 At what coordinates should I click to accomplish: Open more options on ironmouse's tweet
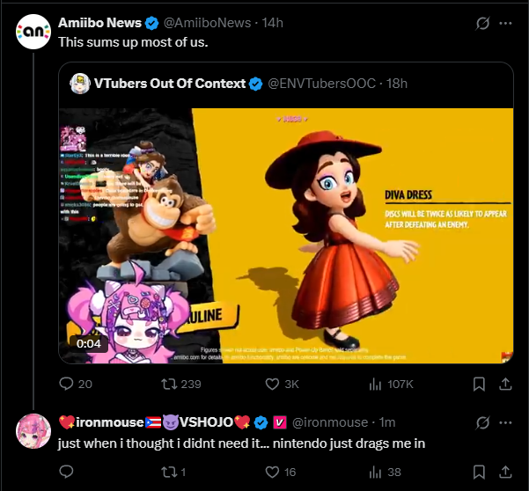point(505,422)
